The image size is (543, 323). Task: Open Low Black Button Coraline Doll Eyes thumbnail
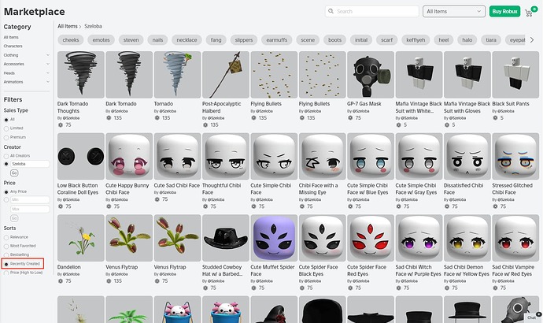point(81,156)
